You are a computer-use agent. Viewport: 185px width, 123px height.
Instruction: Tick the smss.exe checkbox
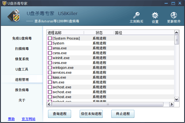coord(50,48)
